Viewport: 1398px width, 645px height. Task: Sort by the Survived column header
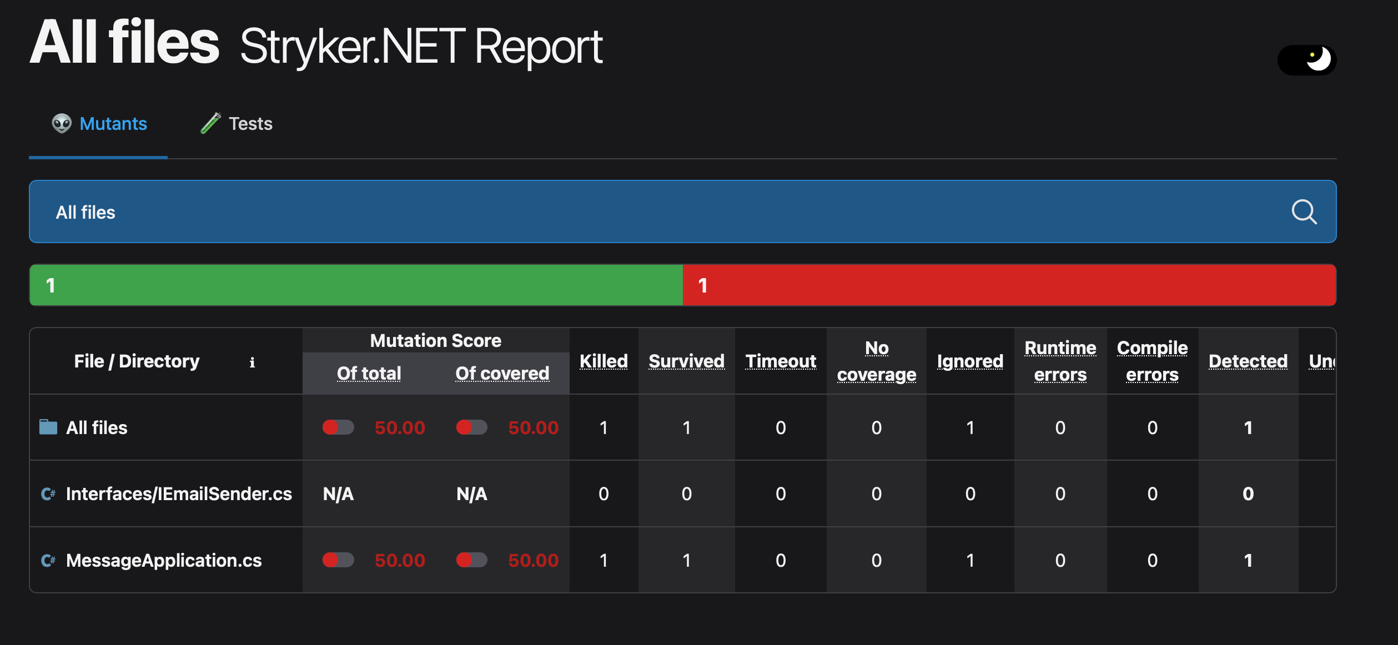pyautogui.click(x=686, y=361)
